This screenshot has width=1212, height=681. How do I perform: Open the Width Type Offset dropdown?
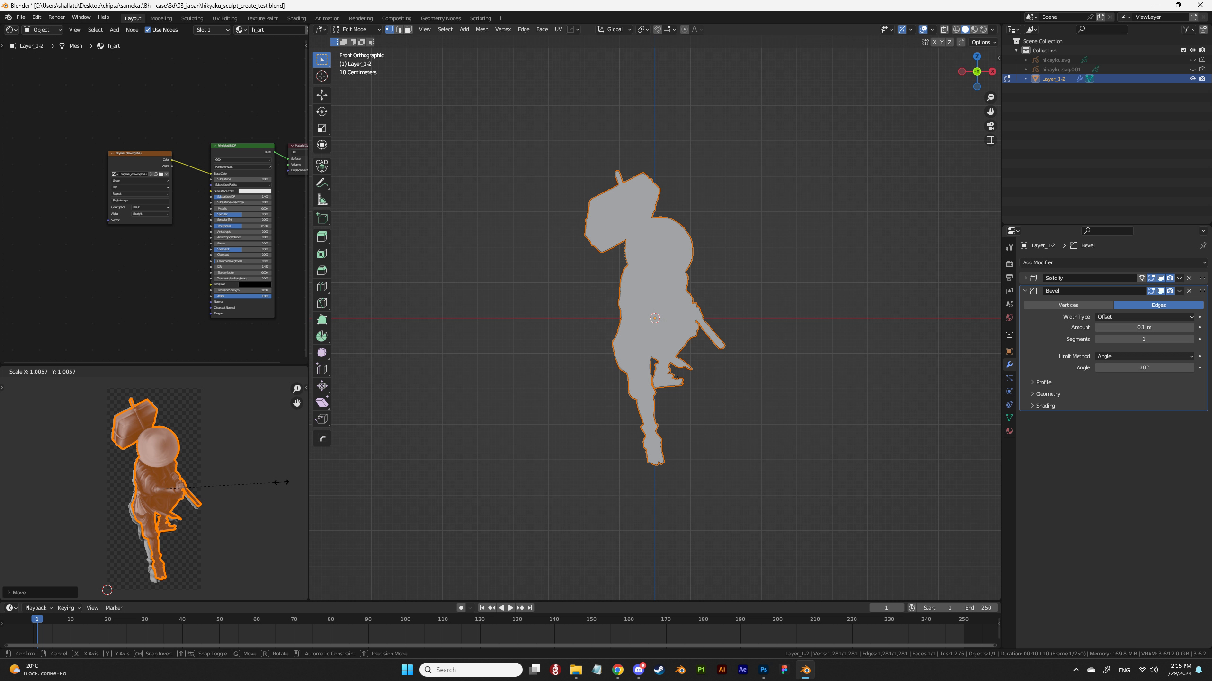(1144, 317)
